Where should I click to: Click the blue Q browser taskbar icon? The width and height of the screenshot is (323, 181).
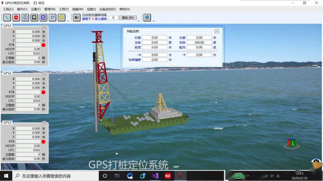tap(130, 176)
